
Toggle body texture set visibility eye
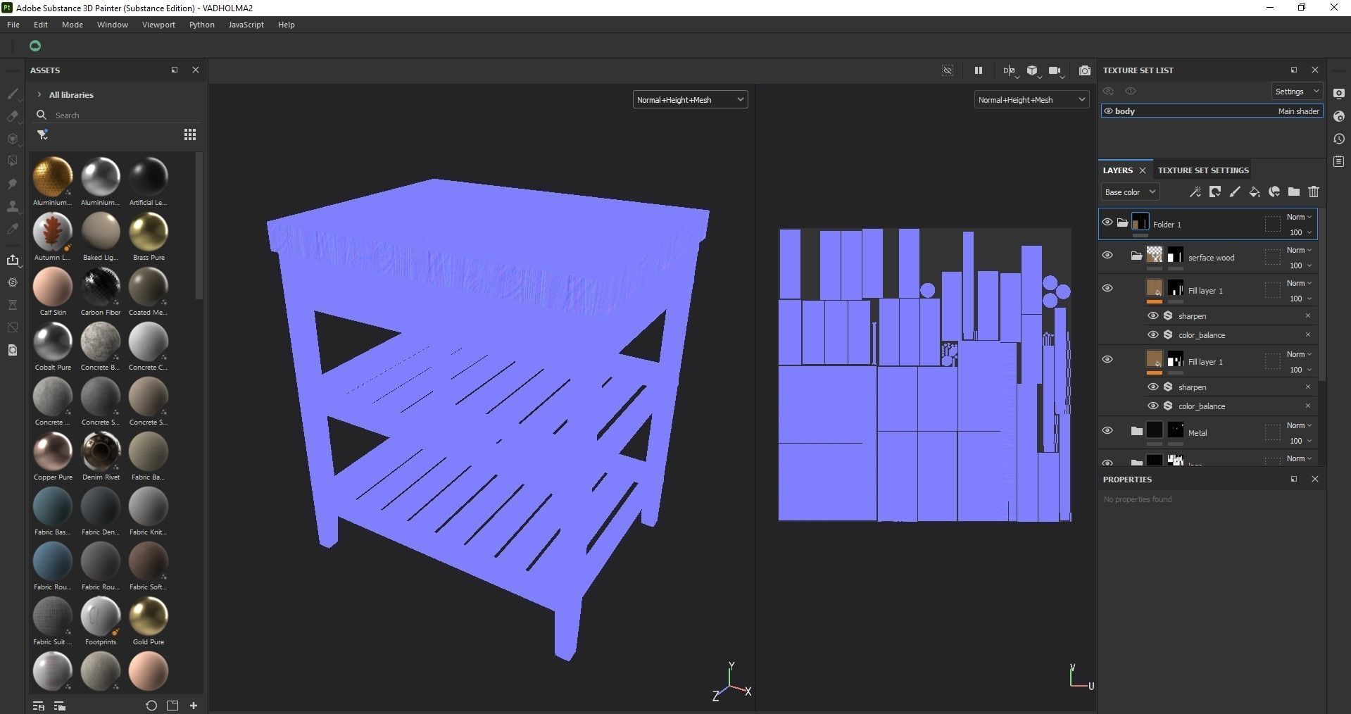(x=1108, y=111)
